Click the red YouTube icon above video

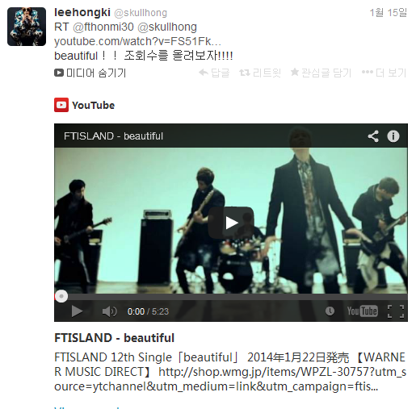[x=61, y=105]
